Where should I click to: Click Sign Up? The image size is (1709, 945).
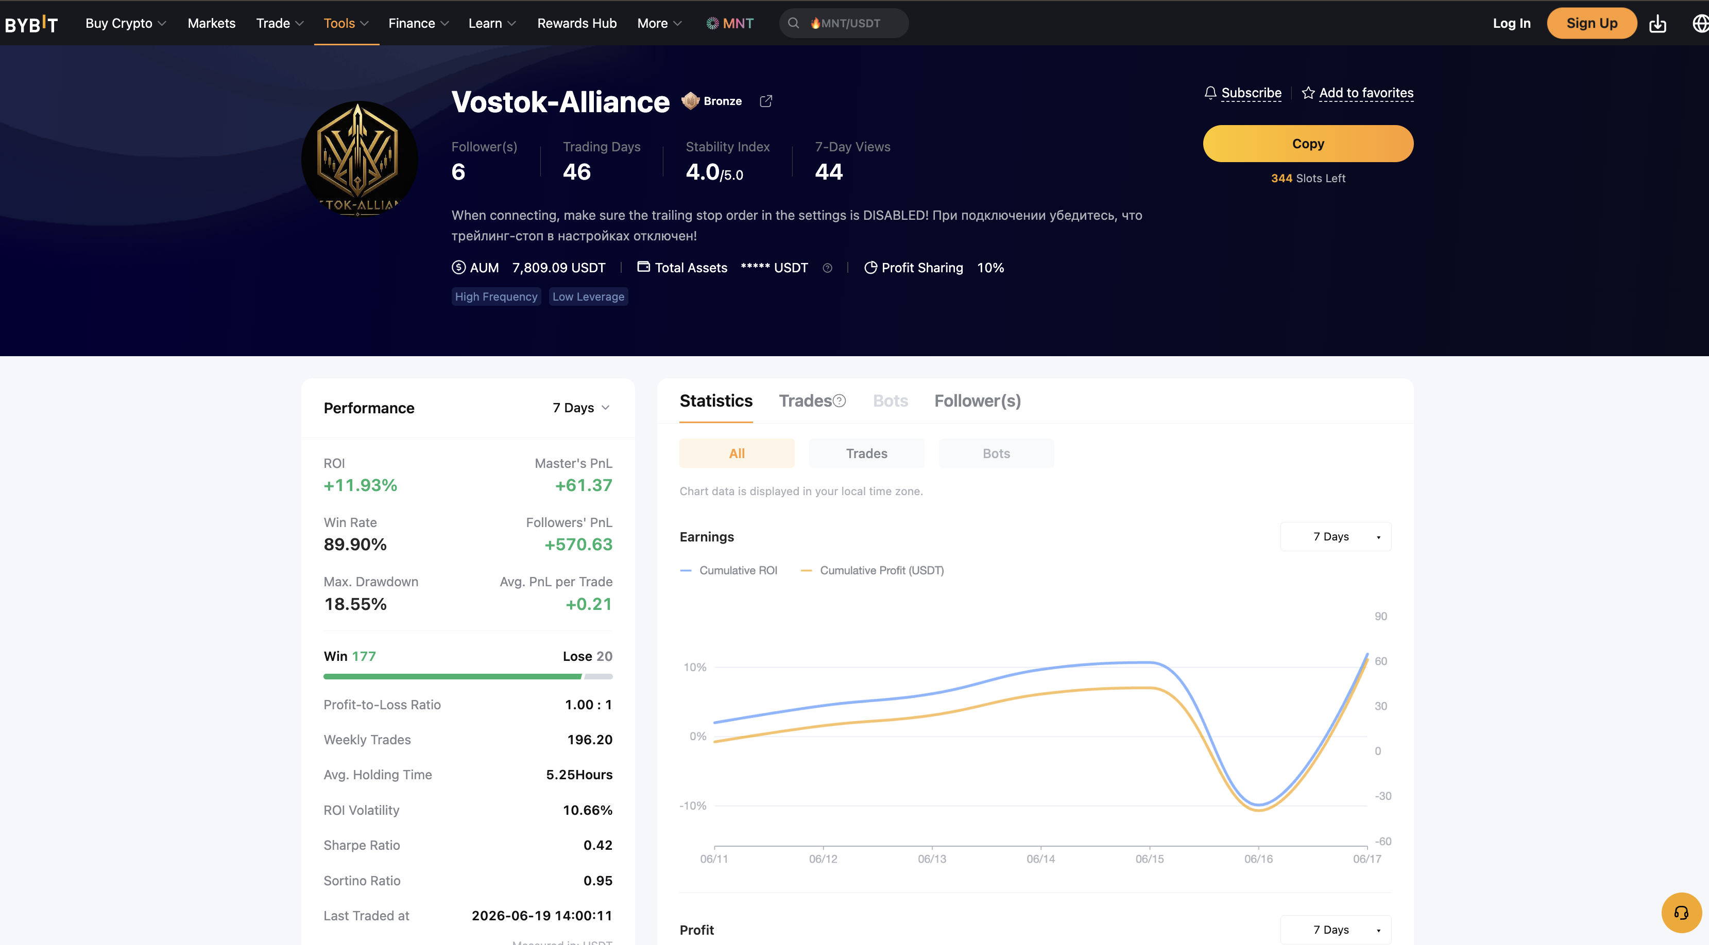click(1592, 23)
